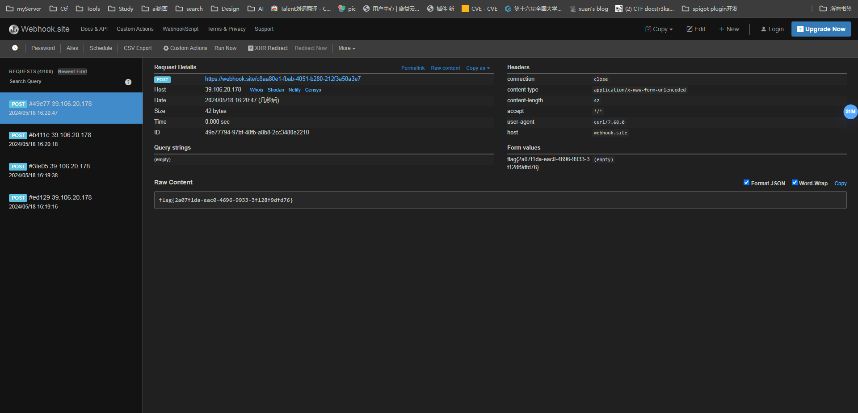Click the clock icon in the toolbar
The width and height of the screenshot is (858, 413).
click(15, 48)
